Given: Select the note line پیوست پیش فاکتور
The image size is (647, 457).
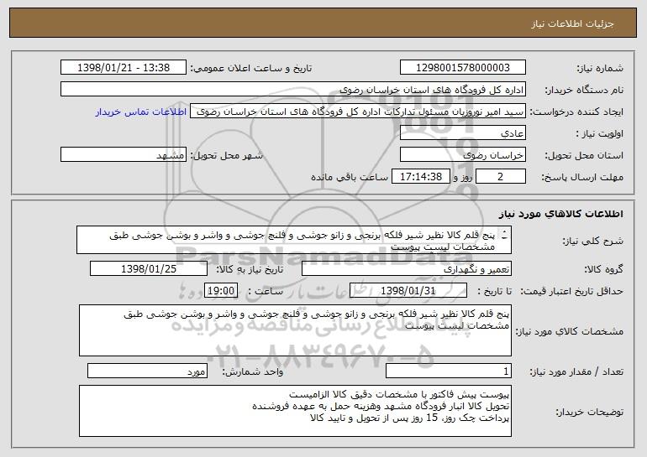Looking at the screenshot, I should pyautogui.click(x=399, y=395).
